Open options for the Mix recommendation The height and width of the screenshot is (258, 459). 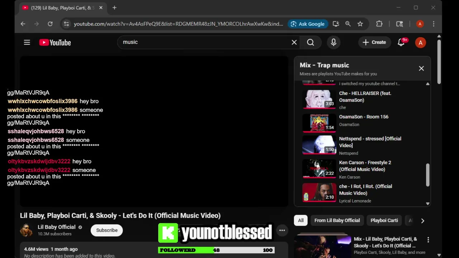pos(428,239)
